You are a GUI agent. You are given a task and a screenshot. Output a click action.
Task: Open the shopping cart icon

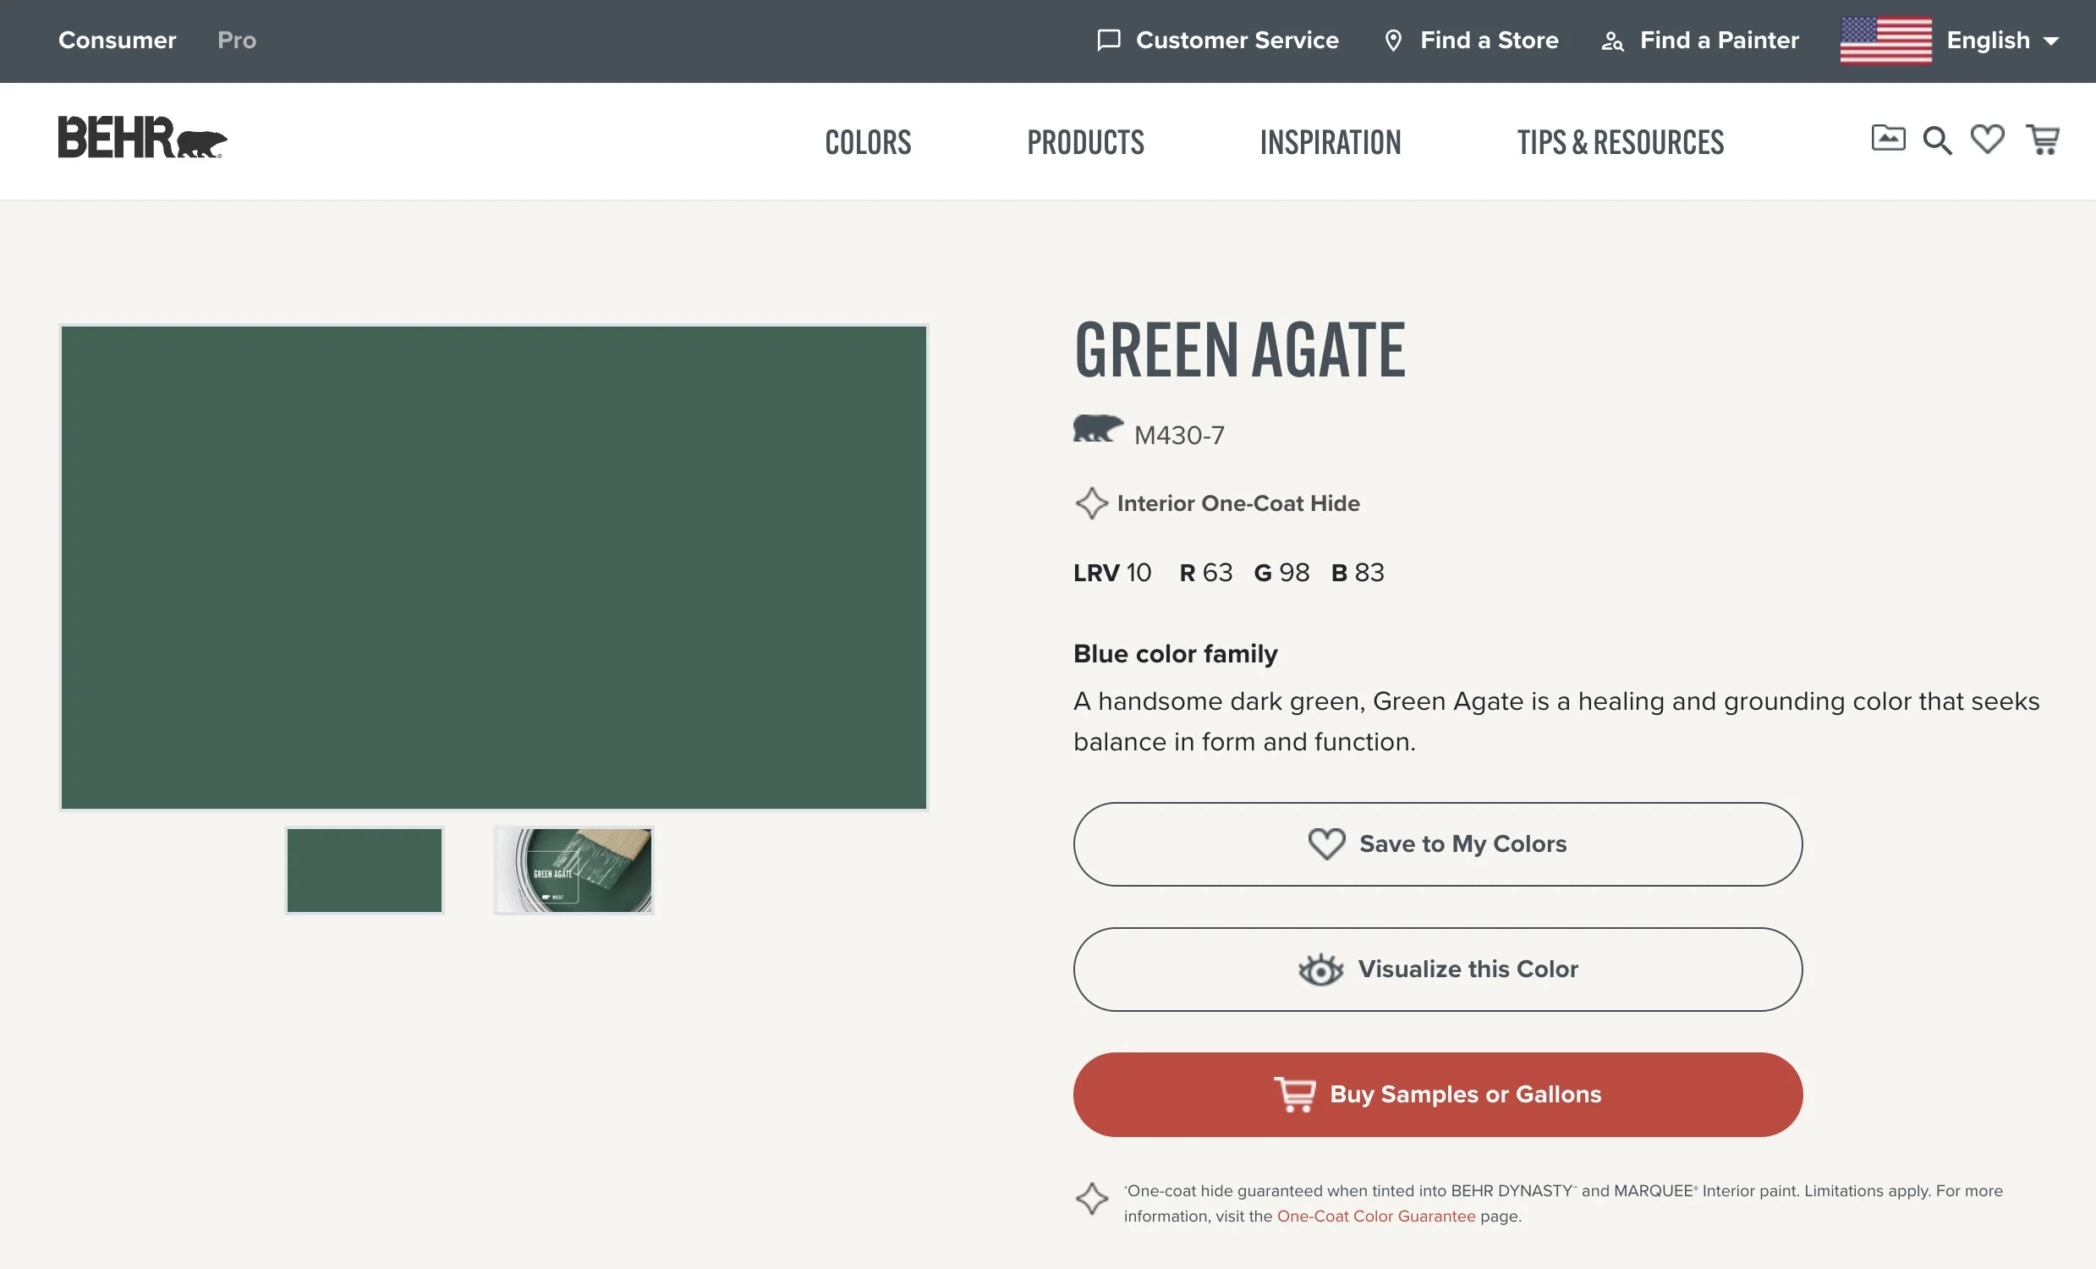(x=2043, y=140)
